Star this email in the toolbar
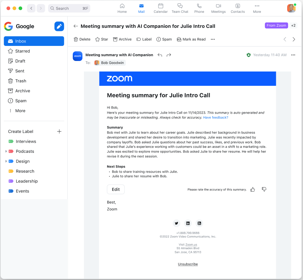The image size is (303, 280). [101, 39]
